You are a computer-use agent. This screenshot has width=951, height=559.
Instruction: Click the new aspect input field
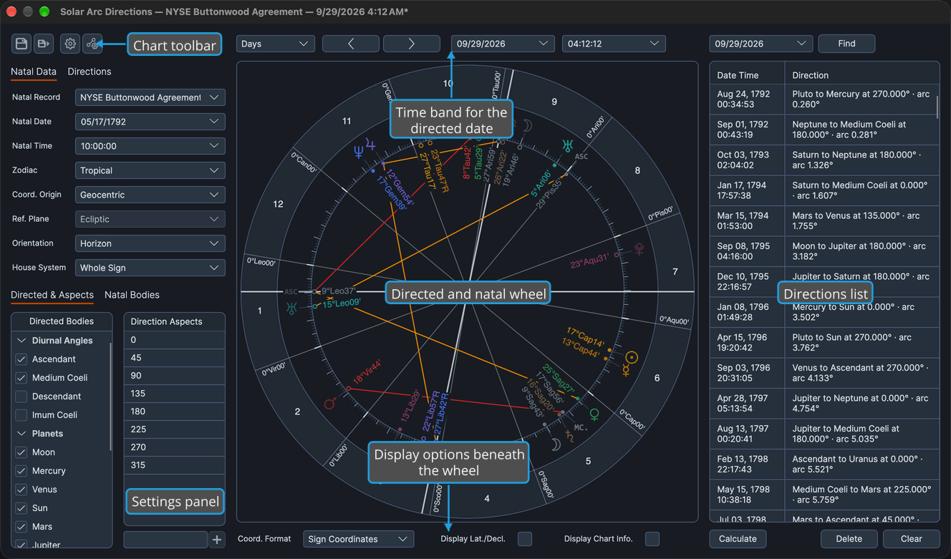tap(165, 539)
